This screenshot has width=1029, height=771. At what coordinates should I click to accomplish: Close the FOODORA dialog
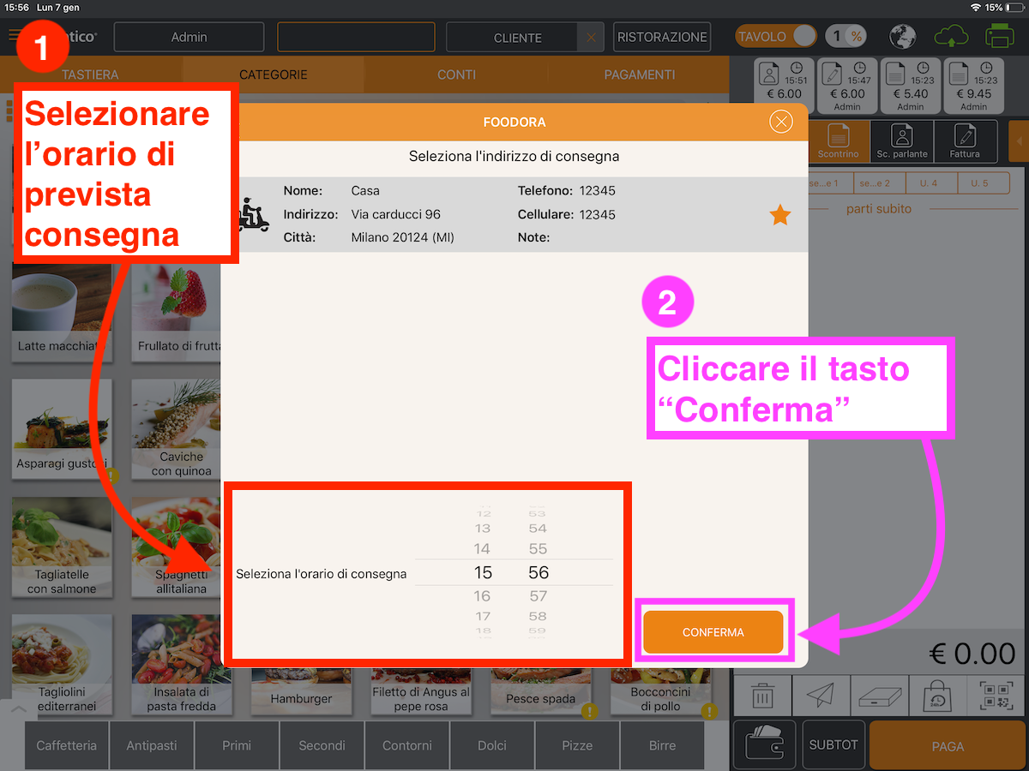780,123
